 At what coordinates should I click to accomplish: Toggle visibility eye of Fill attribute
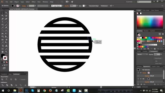point(138,79)
